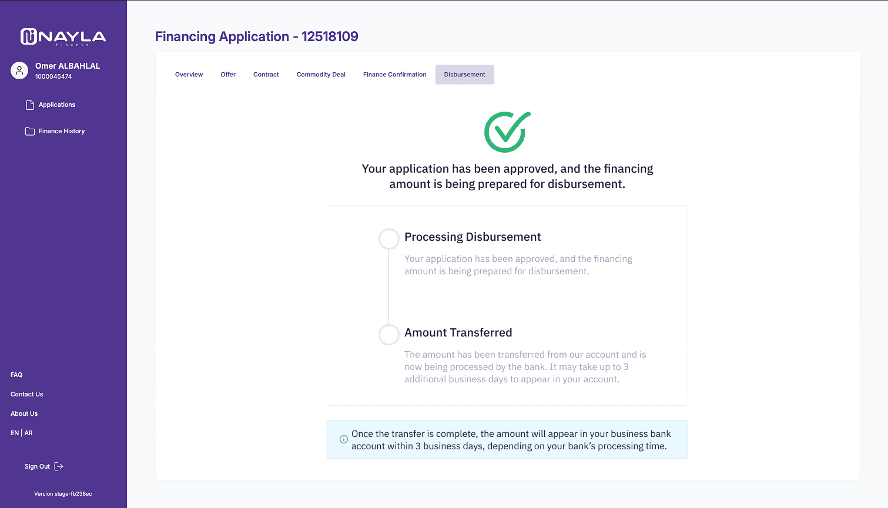The image size is (888, 508).
Task: Click the green approval checkmark icon
Action: (x=507, y=132)
